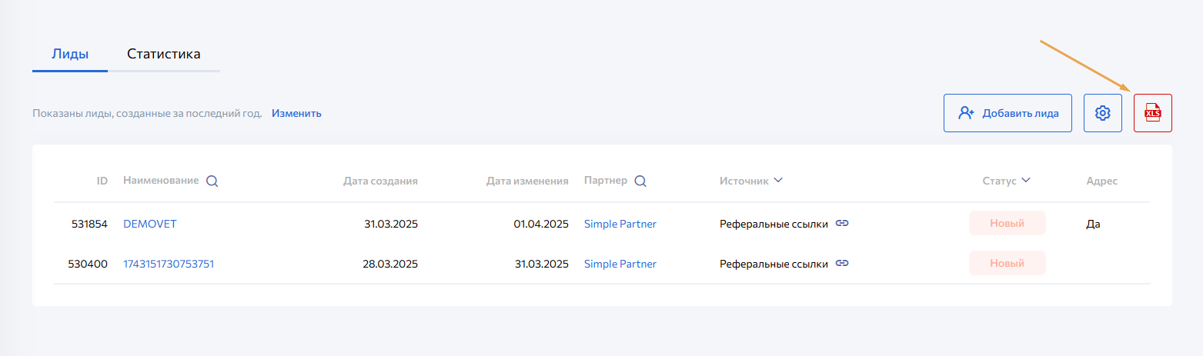Click the search icon next to Наименование
The height and width of the screenshot is (356, 1203).
pyautogui.click(x=212, y=181)
